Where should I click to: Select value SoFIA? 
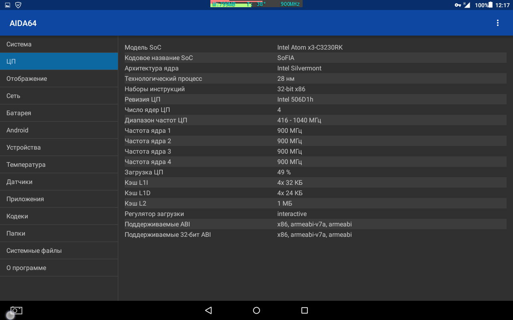pos(286,58)
